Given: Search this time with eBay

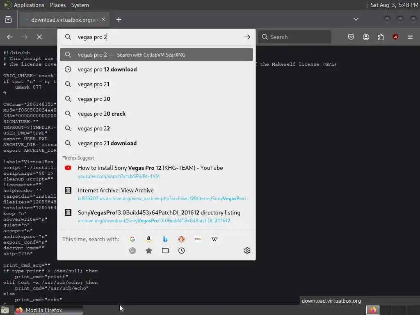Looking at the screenshot, I should pos(198,239).
